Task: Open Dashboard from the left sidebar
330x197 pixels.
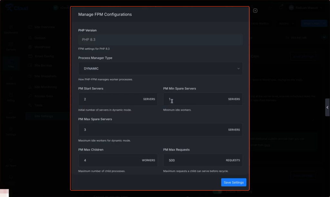Action: (11, 29)
